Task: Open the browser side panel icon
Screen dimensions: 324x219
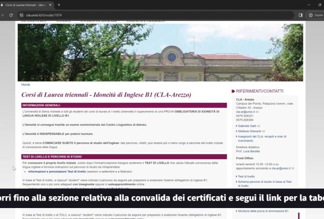Action: pos(301,15)
